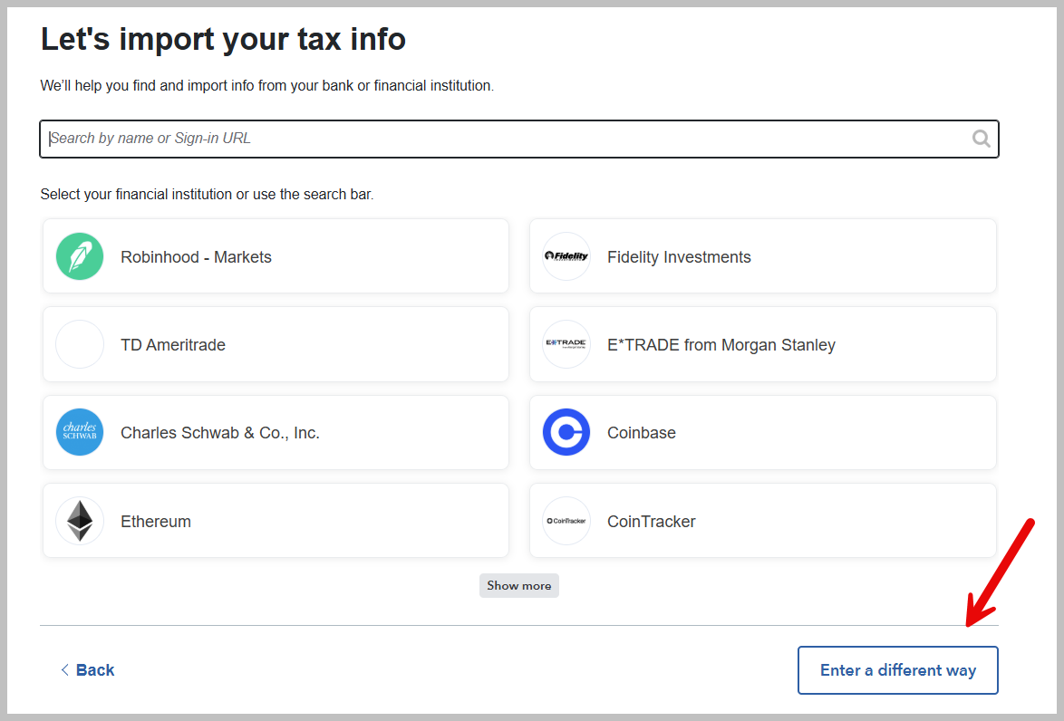Click the TD Ameritrade blank logo circle
Screen dimensions: 1064x721
pyautogui.click(x=80, y=344)
